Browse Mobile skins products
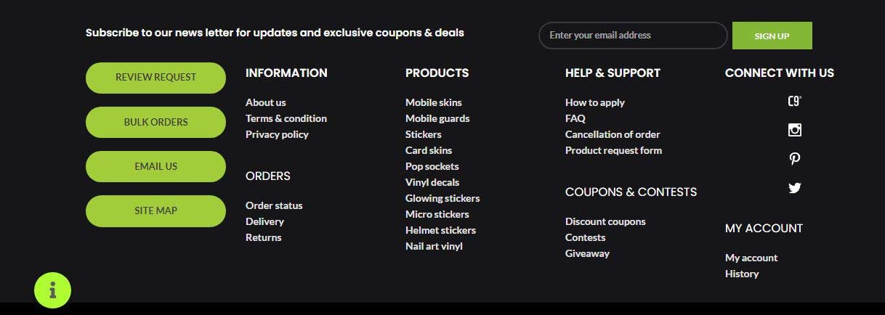Image resolution: width=885 pixels, height=315 pixels. pyautogui.click(x=434, y=102)
